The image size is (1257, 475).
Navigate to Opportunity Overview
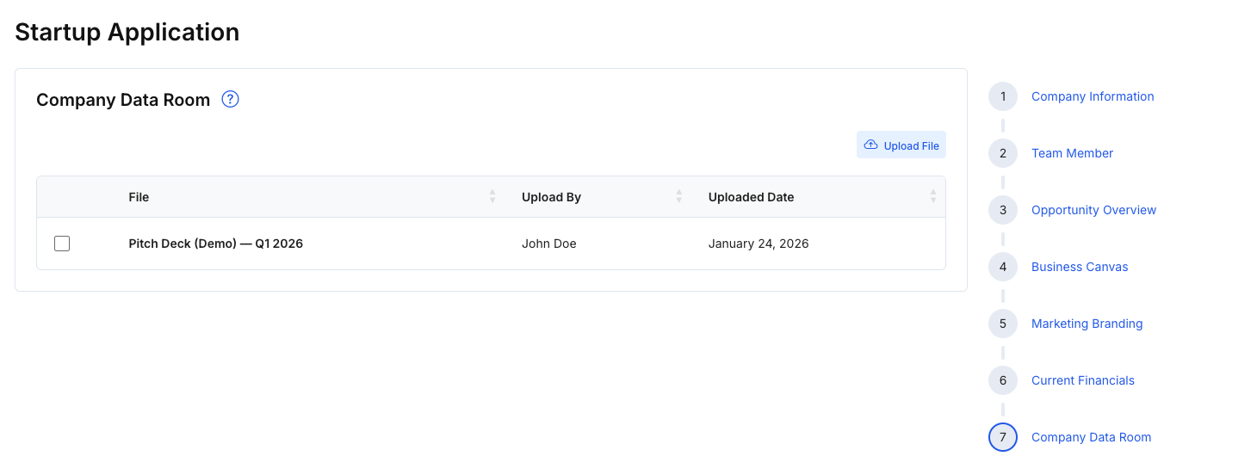(x=1093, y=210)
